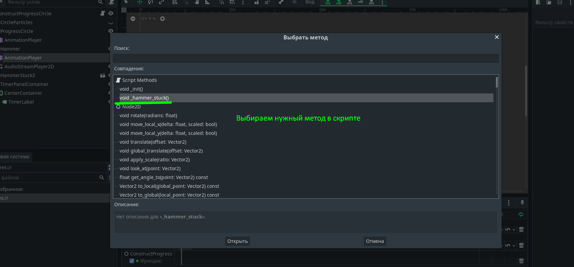Focus the Поиск search field in dialog
Screen dimensions: 574x267
306,58
